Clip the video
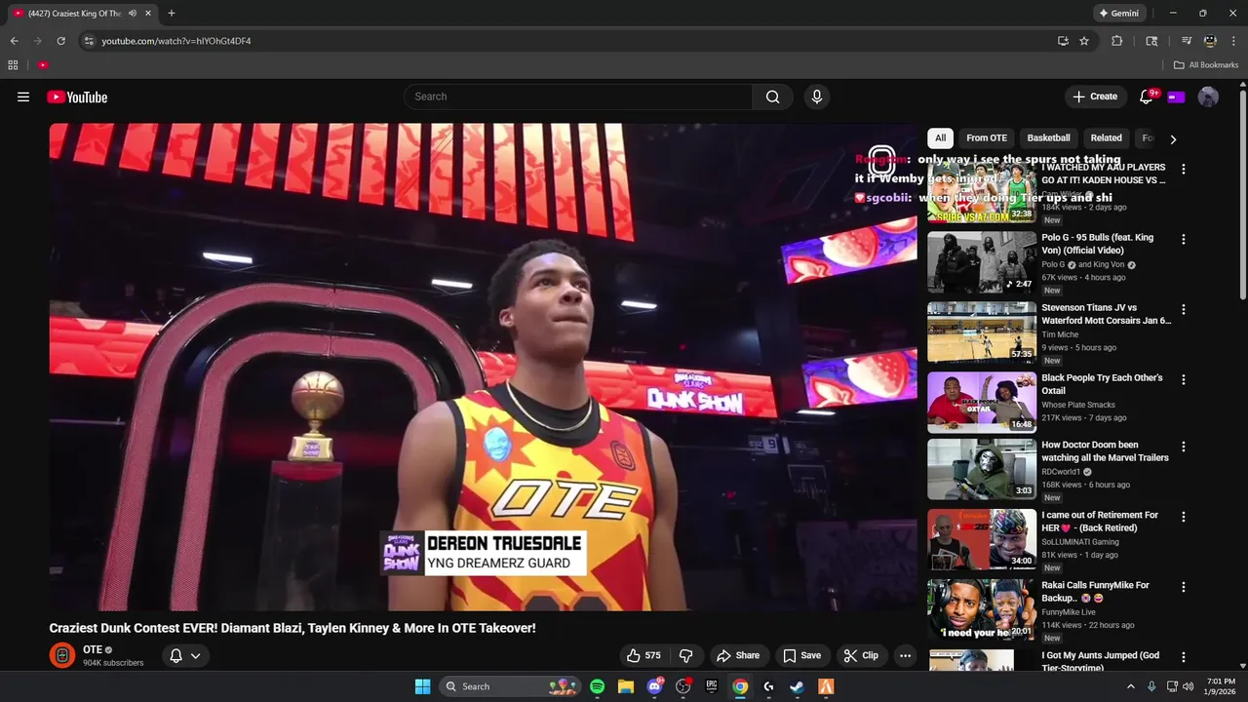Image resolution: width=1248 pixels, height=702 pixels. [861, 655]
